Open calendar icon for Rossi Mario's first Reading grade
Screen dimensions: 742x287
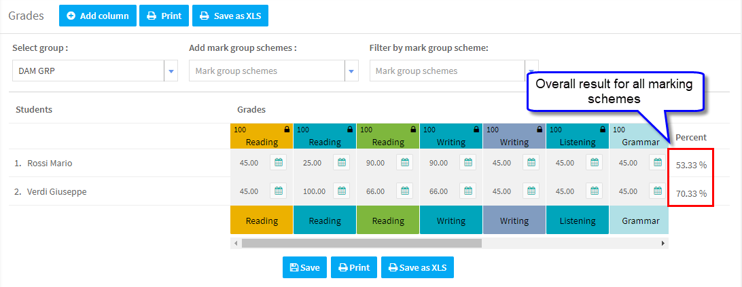click(279, 163)
